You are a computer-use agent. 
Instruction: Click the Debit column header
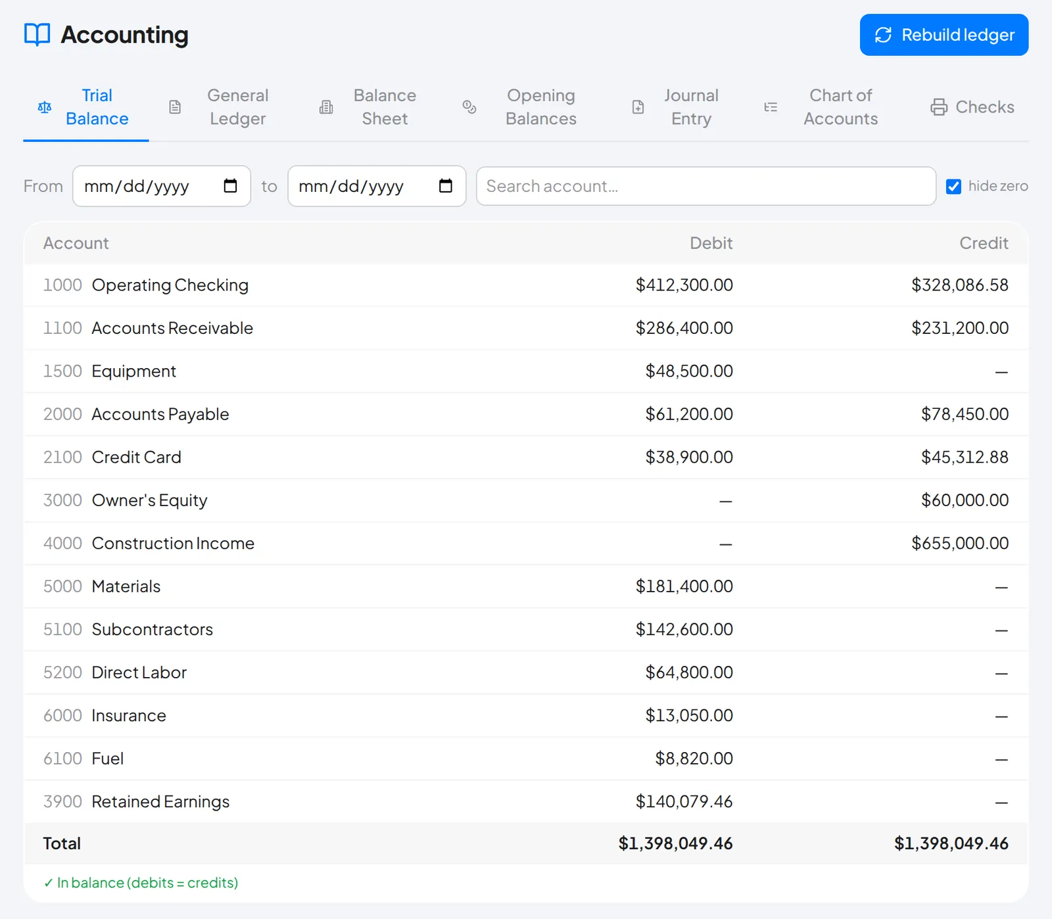pyautogui.click(x=711, y=243)
